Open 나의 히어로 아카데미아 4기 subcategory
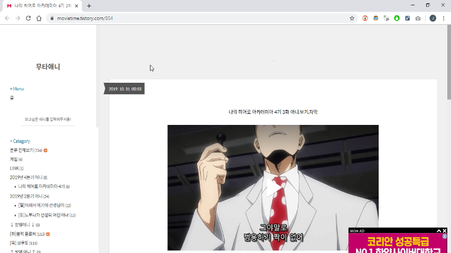Image resolution: width=451 pixels, height=253 pixels. 44,187
